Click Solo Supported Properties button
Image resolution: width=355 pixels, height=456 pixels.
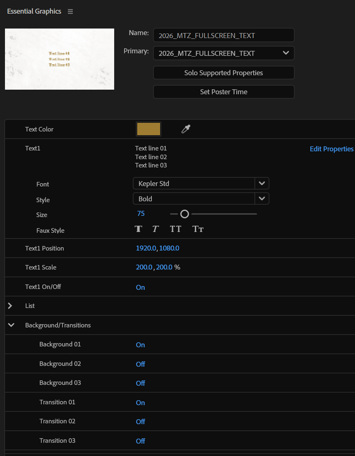point(224,73)
